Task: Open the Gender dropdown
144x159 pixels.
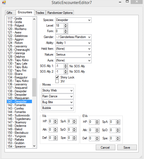Action: click(89, 37)
